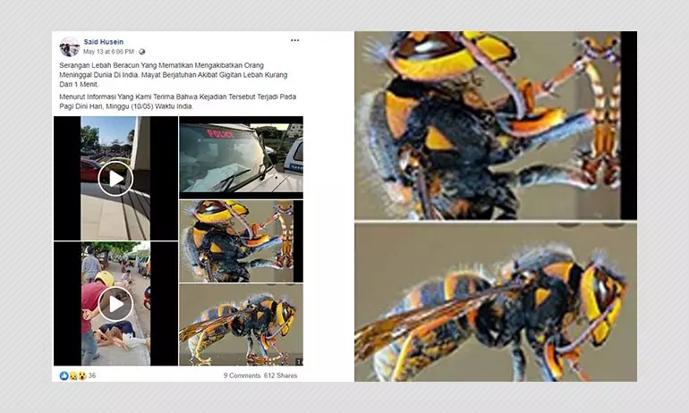This screenshot has height=413, width=689.
Task: Click the post caption text about India
Action: point(174,74)
